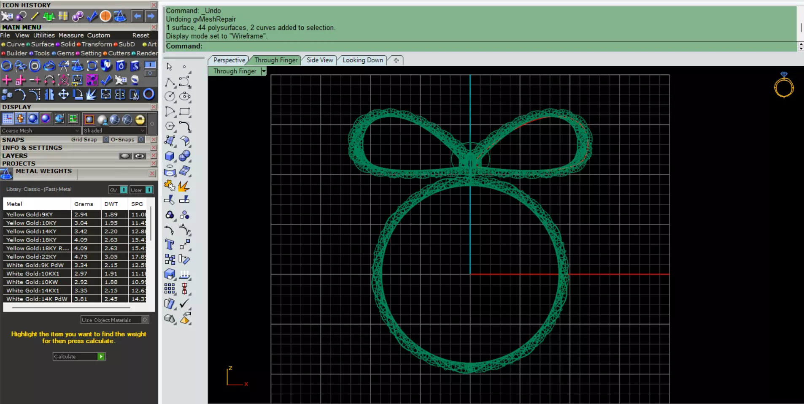
Task: Click the SPG column header
Action: pos(137,203)
